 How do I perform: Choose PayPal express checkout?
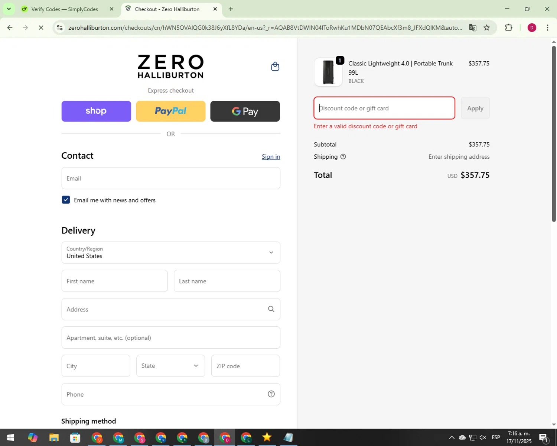(x=170, y=111)
